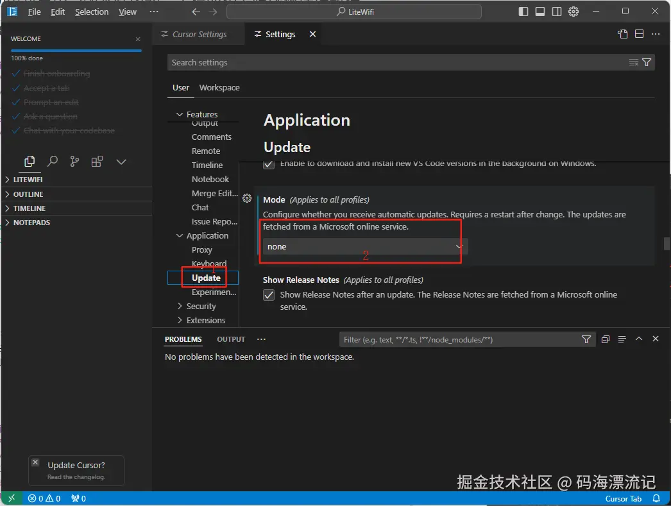Screen dimensions: 671x506
Task: Open the Edit menu
Action: pos(57,12)
